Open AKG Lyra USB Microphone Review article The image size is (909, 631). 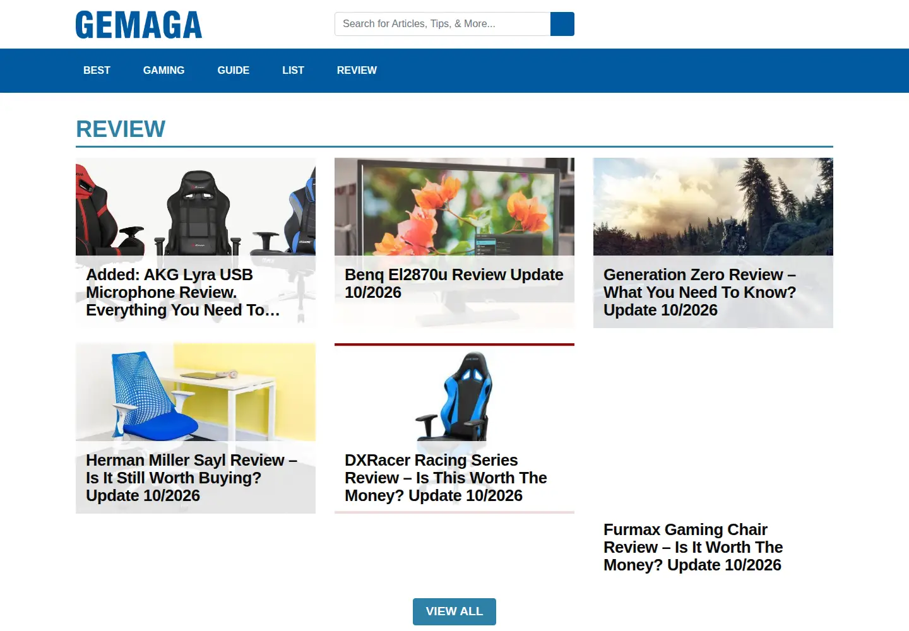tap(183, 292)
